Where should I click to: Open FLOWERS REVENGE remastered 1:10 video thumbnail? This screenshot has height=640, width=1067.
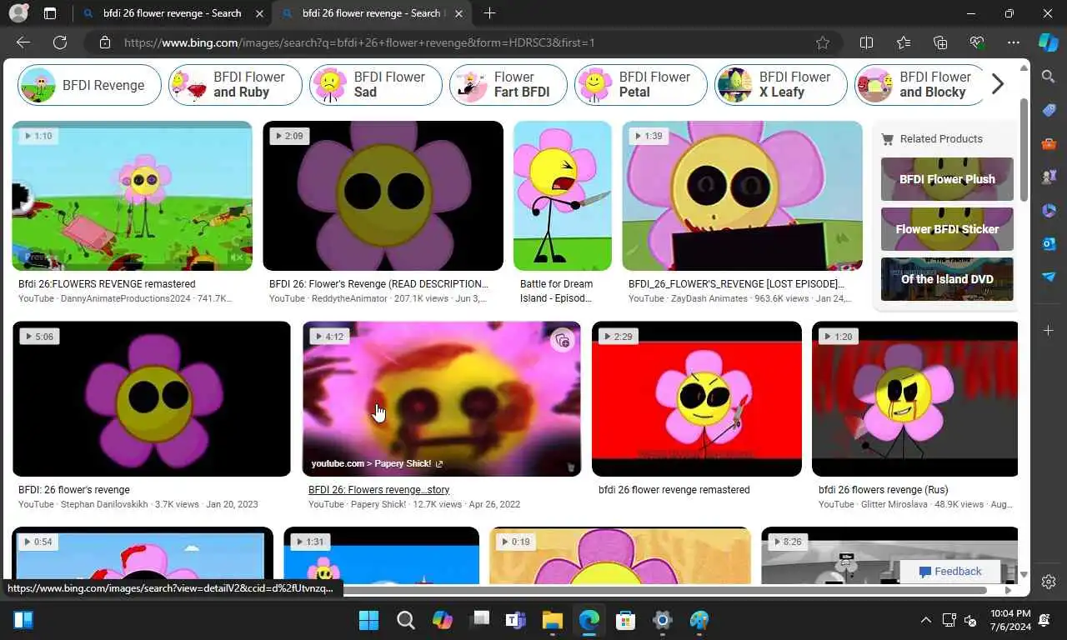132,196
